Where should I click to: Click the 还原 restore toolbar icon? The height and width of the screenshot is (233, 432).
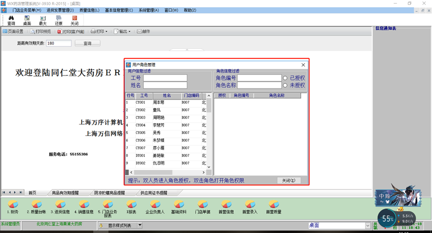(59, 19)
